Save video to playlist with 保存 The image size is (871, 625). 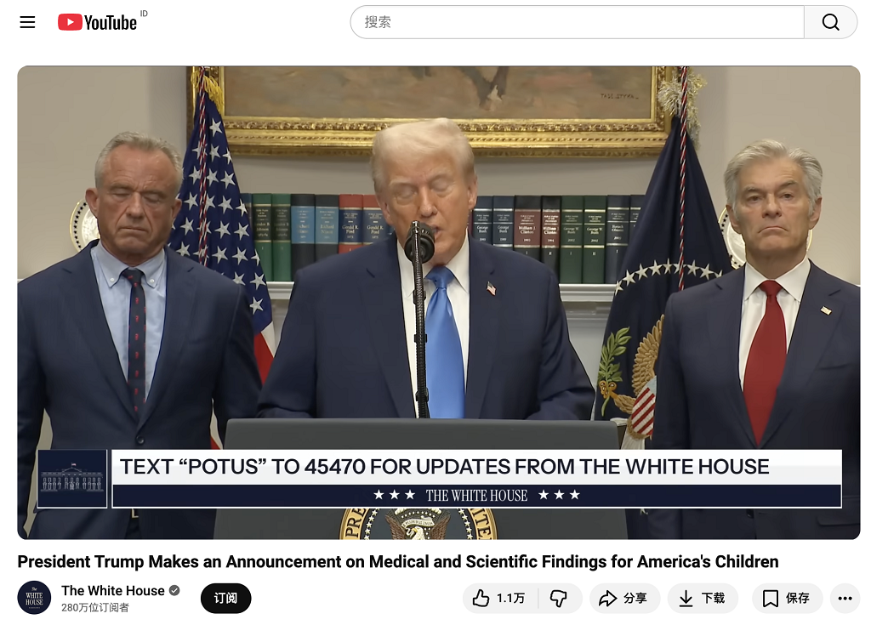pyautogui.click(x=787, y=599)
